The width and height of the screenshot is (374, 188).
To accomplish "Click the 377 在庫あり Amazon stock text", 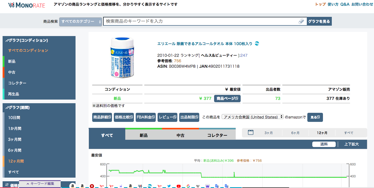I will point(338,99).
